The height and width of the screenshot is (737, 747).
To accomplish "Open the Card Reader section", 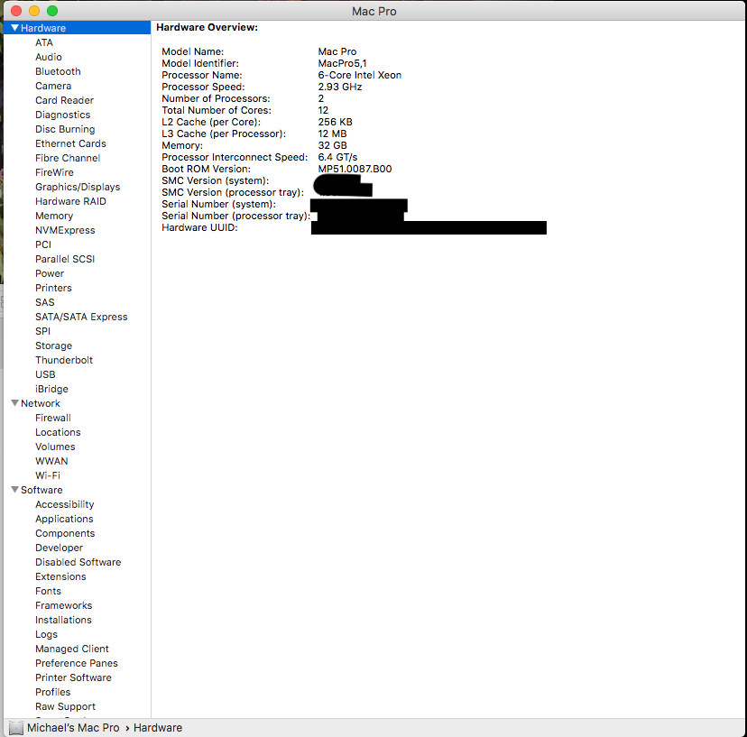I will 64,100.
